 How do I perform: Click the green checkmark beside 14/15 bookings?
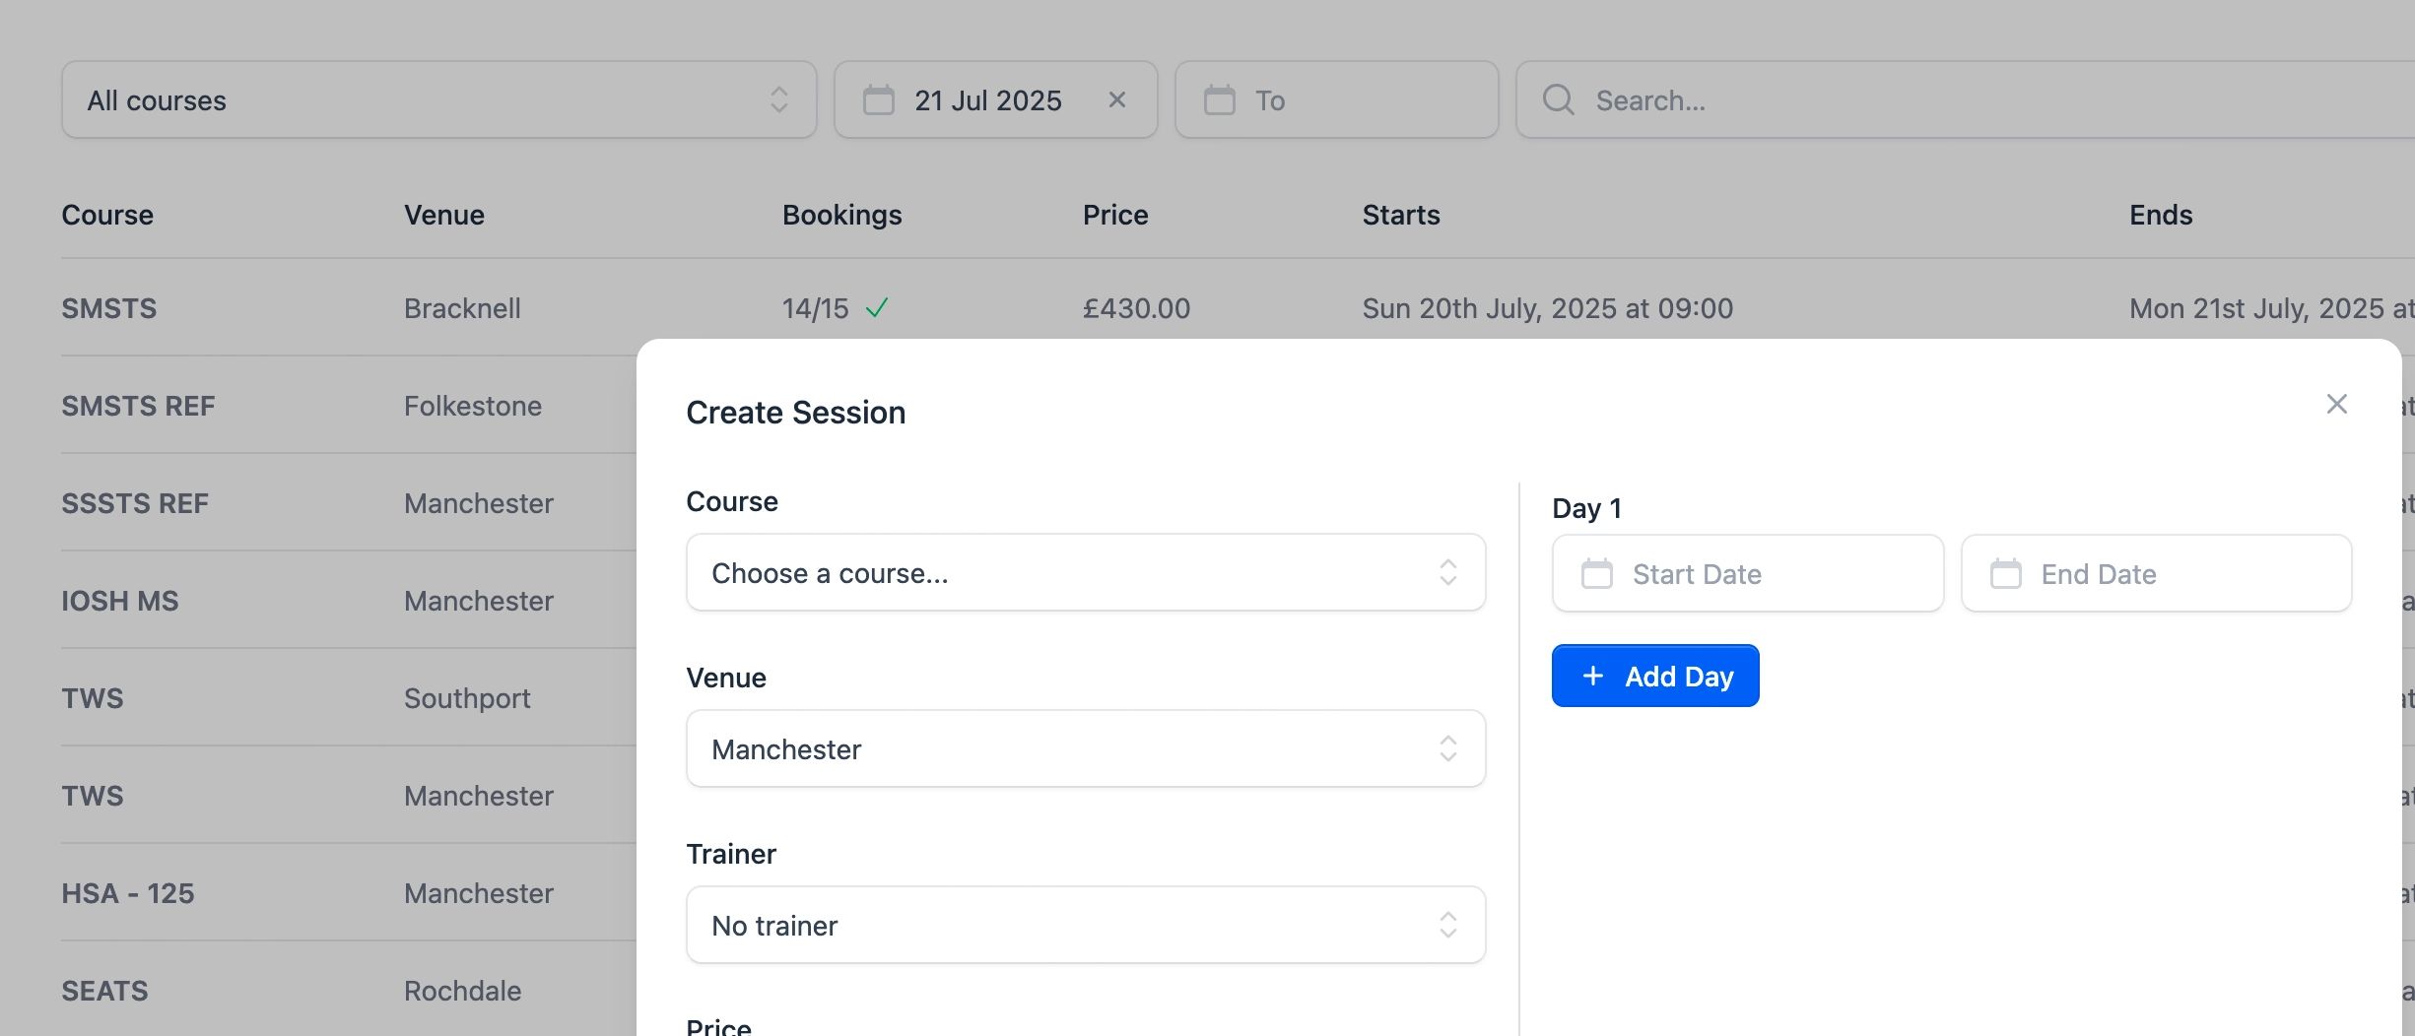coord(876,308)
